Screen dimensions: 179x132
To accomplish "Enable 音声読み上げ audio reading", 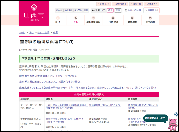I will pos(151,10).
